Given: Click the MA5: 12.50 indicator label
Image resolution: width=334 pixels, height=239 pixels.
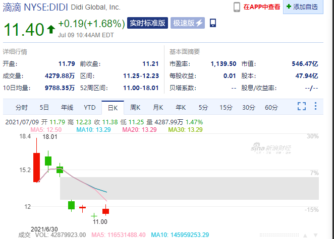Looking at the screenshot, I should coord(46,130).
